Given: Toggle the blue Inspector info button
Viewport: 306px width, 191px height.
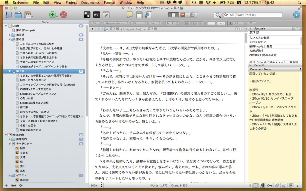Looking at the screenshot, I should [x=296, y=15].
